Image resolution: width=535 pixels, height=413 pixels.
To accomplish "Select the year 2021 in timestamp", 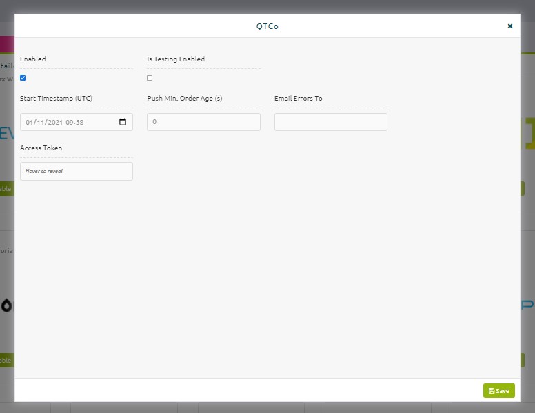I will 55,122.
